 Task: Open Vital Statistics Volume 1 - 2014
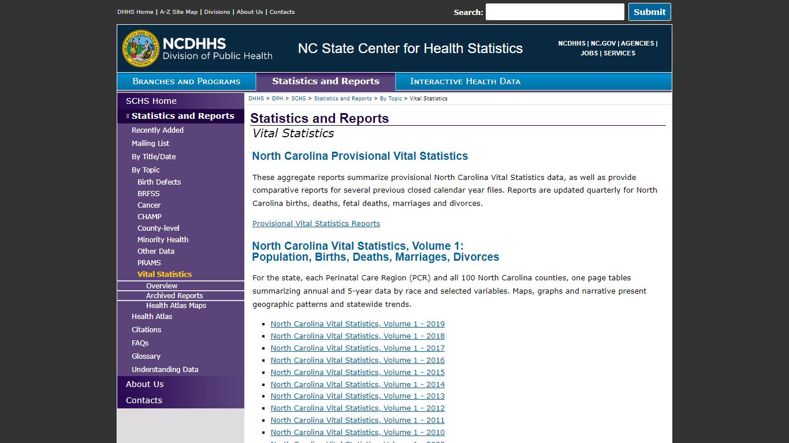(x=358, y=385)
